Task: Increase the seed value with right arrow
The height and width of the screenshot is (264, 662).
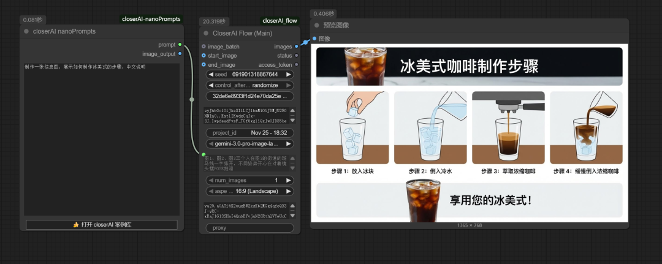Action: [289, 74]
